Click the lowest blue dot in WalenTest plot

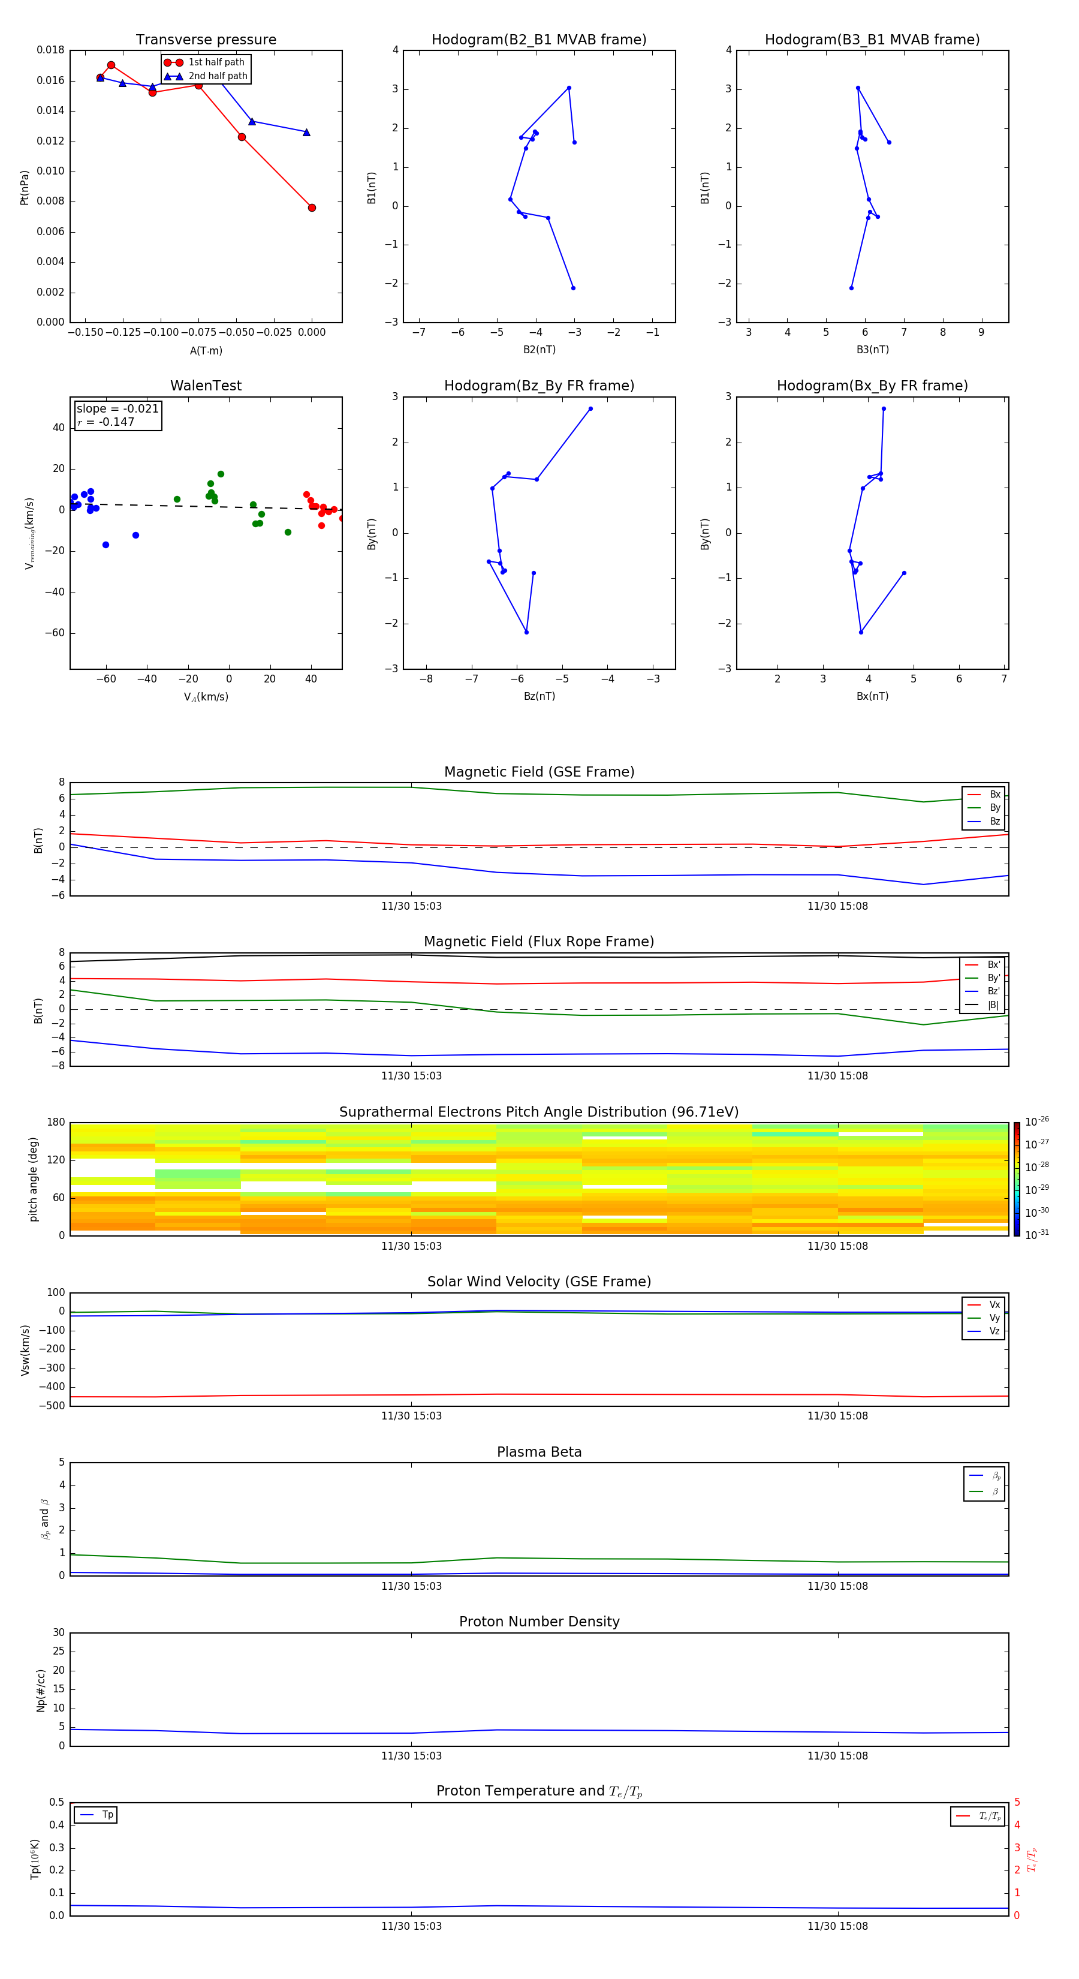[x=106, y=545]
